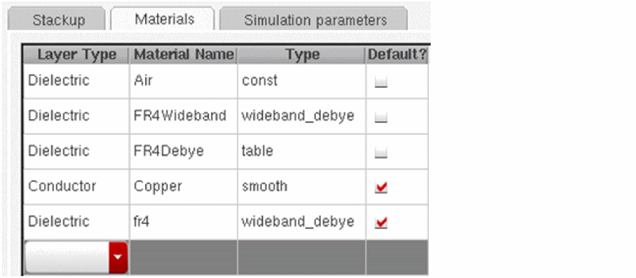
Task: Open the Simulation parameters tab
Action: [315, 19]
